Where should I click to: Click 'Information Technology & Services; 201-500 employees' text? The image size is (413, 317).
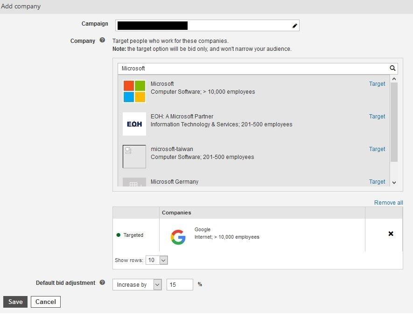[x=222, y=124]
